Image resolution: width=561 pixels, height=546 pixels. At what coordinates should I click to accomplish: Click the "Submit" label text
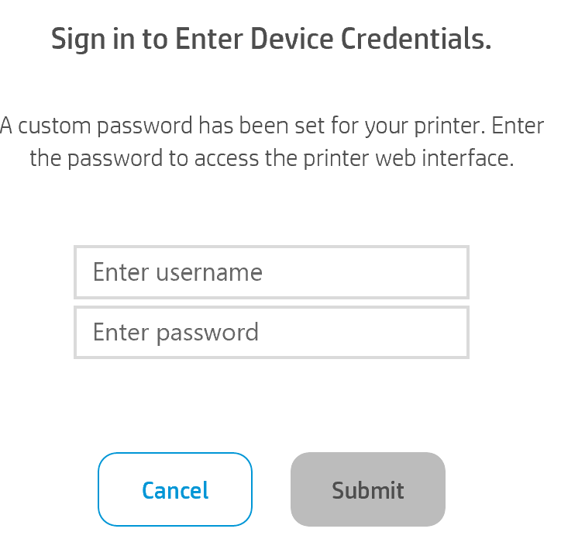pyautogui.click(x=368, y=490)
